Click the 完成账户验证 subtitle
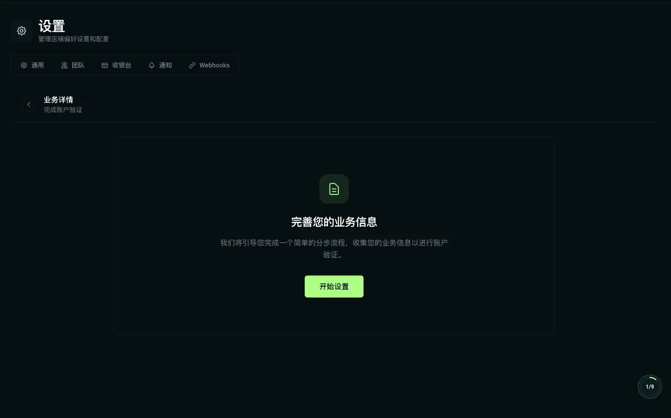Viewport: 671px width, 418px height. pos(63,110)
